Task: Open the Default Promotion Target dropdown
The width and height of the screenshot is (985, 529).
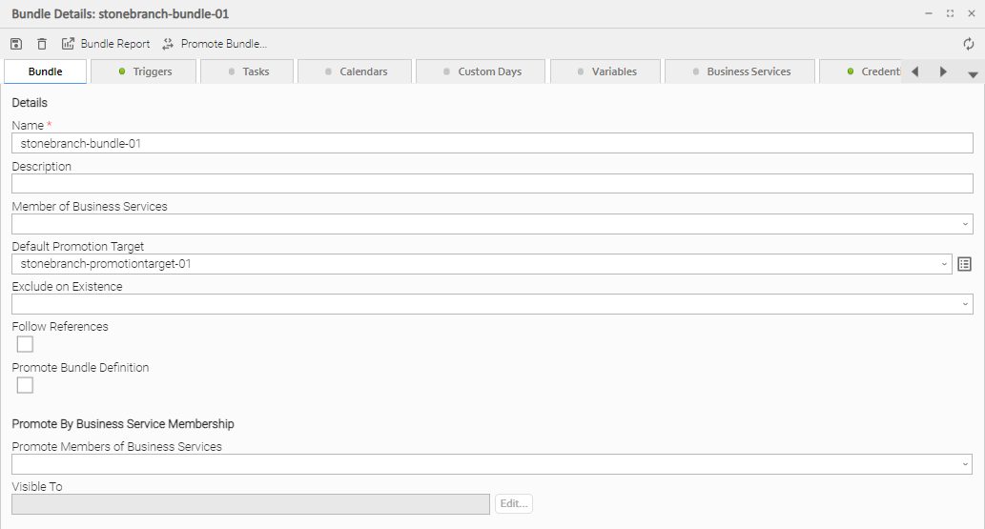Action: click(944, 264)
